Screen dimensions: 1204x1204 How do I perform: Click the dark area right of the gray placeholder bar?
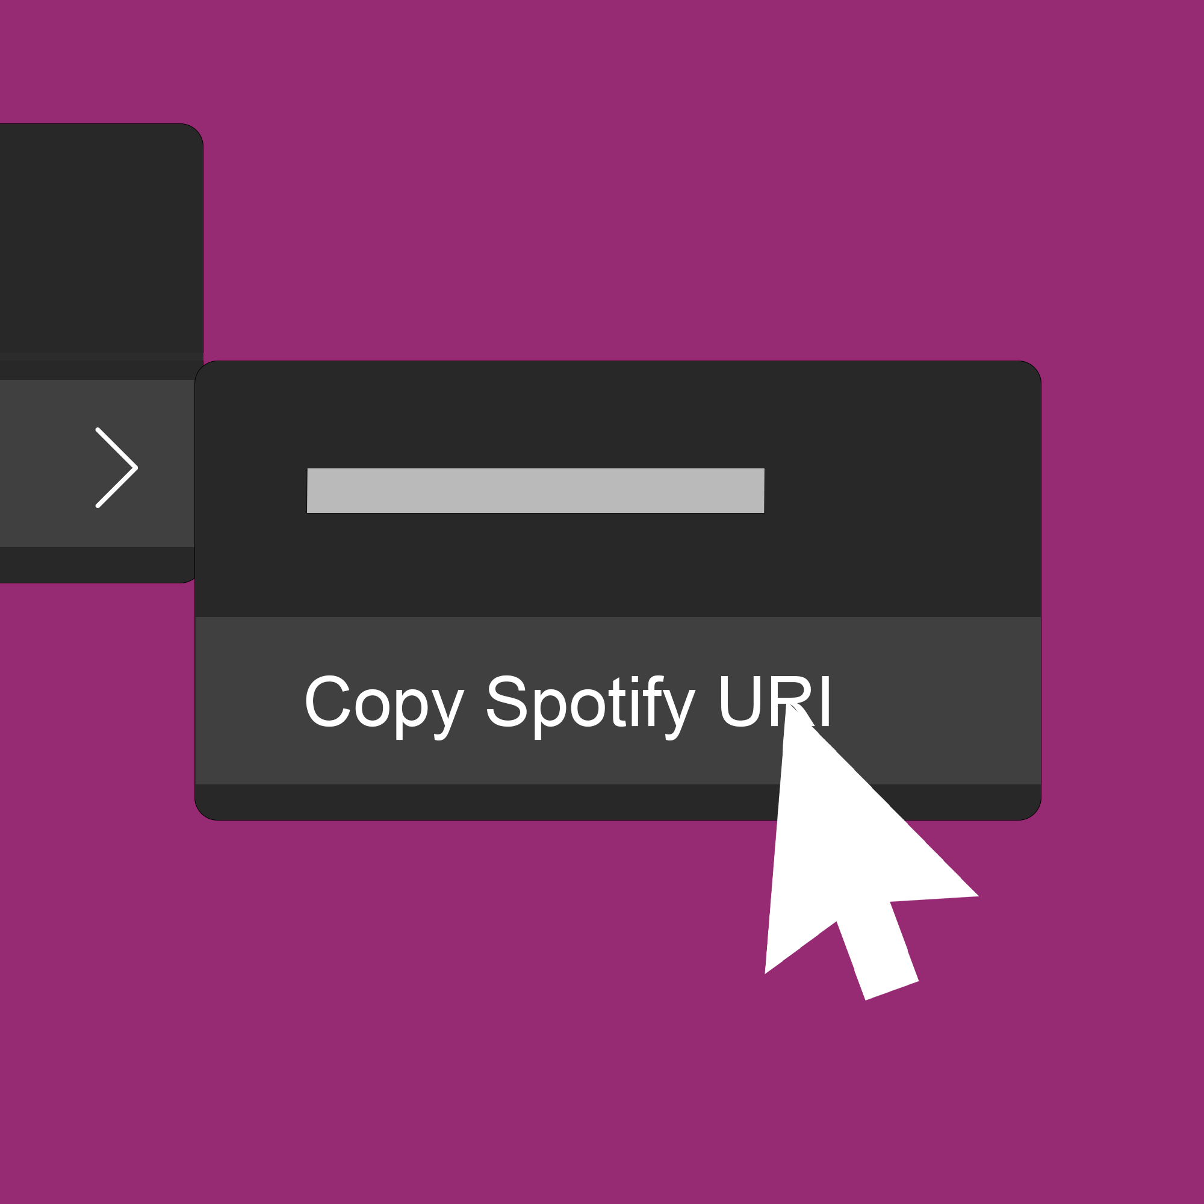(x=902, y=491)
